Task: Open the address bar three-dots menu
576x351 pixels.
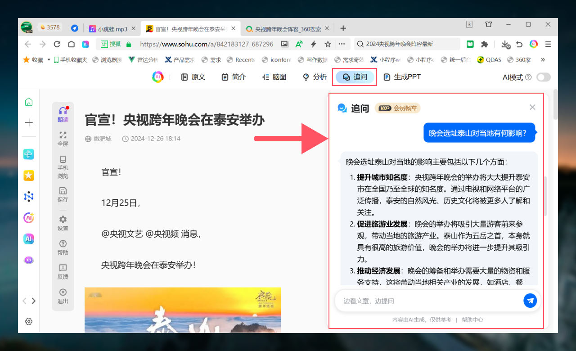Action: (342, 44)
